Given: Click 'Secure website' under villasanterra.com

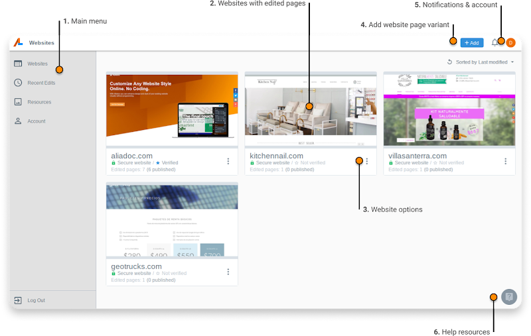Looking at the screenshot, I should click(x=412, y=162).
